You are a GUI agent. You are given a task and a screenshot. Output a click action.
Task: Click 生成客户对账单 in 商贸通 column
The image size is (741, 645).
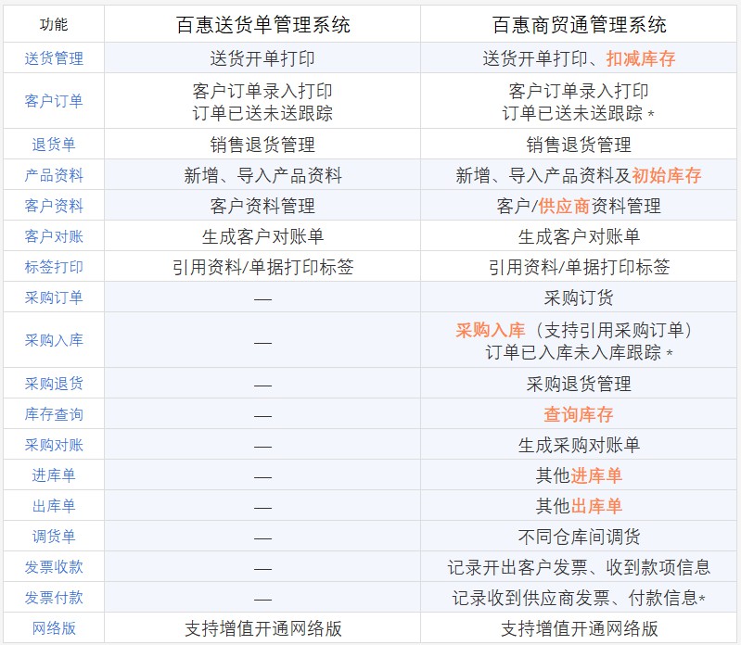click(x=579, y=236)
